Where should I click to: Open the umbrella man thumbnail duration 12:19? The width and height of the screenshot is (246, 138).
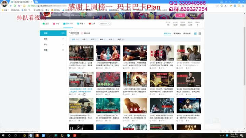tap(81, 106)
